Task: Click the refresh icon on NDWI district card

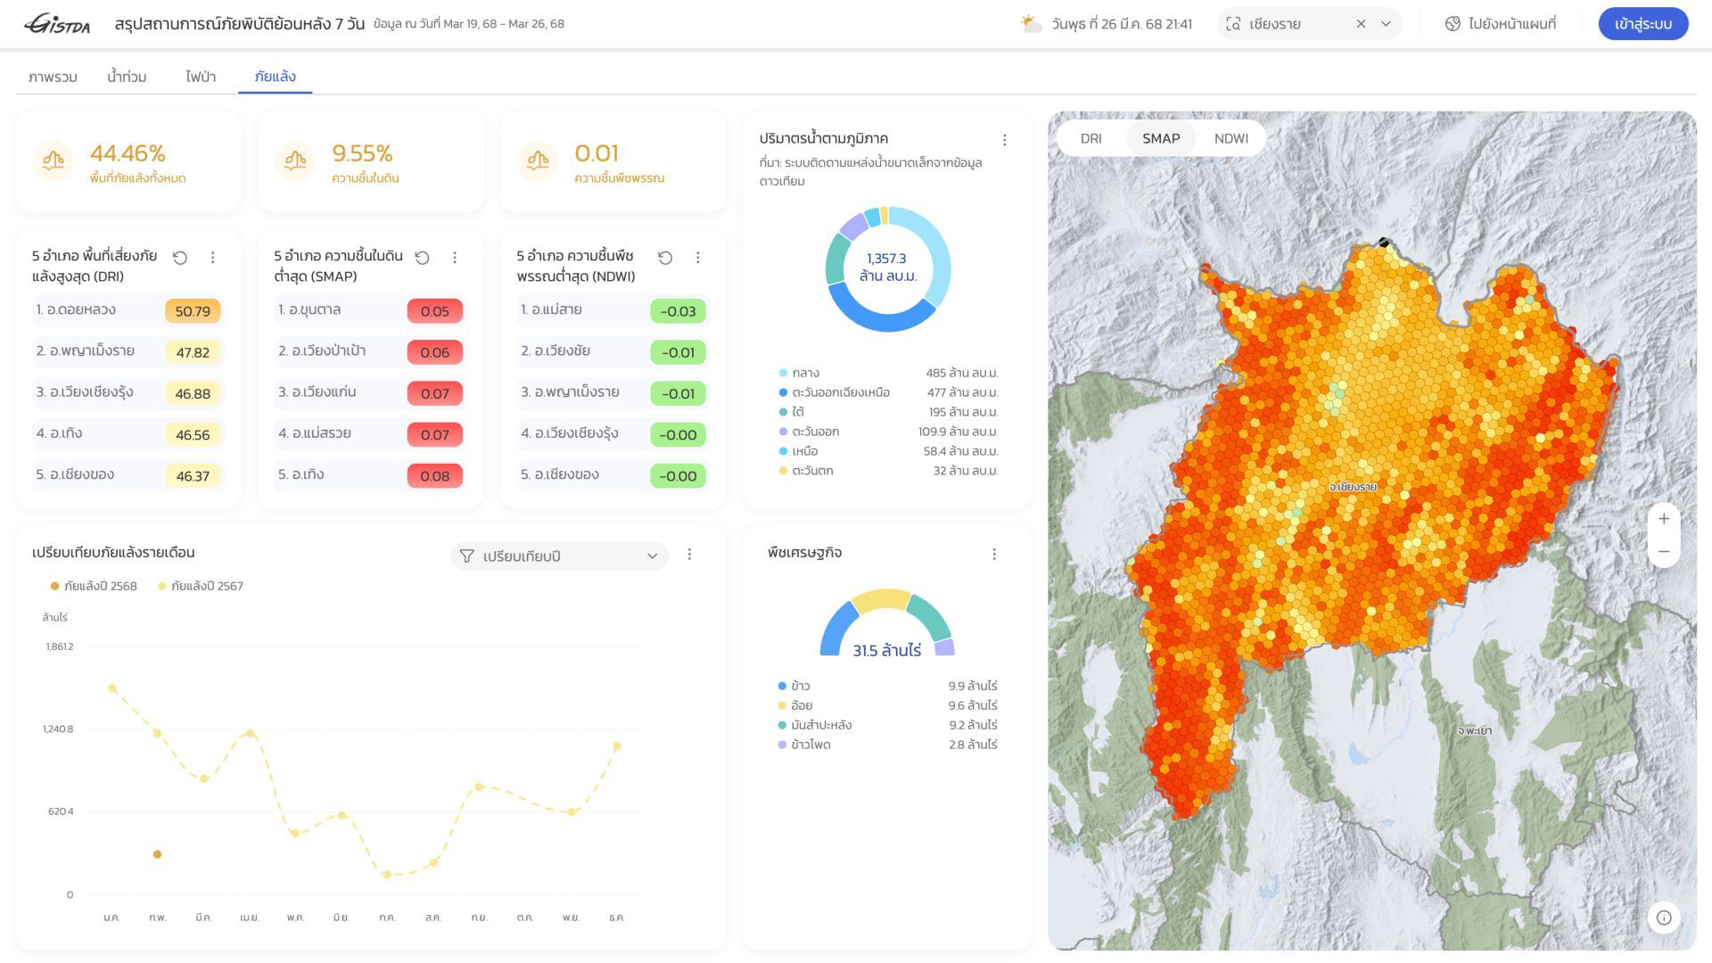Action: (x=665, y=258)
